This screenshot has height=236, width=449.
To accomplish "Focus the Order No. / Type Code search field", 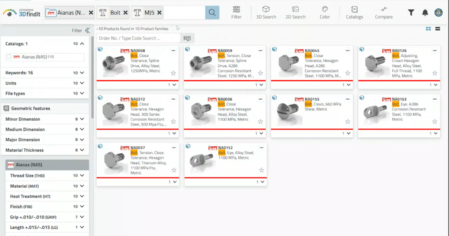I will tap(139, 38).
